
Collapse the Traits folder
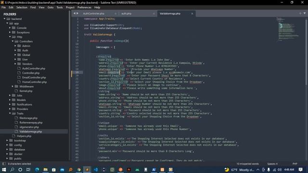click(x=10, y=113)
